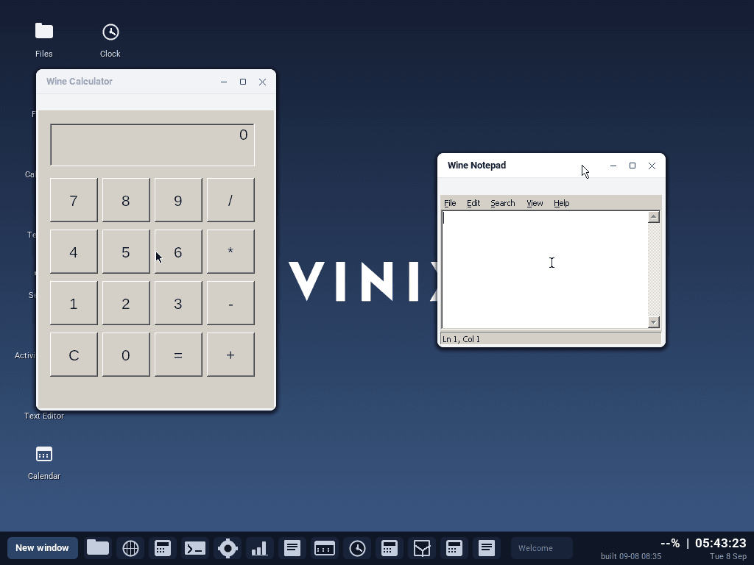Close the Wine Calculator window

(263, 82)
